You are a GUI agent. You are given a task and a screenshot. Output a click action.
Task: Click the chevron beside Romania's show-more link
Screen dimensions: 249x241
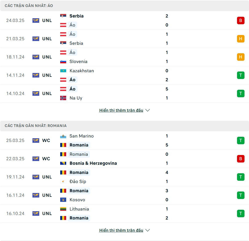tap(148, 230)
